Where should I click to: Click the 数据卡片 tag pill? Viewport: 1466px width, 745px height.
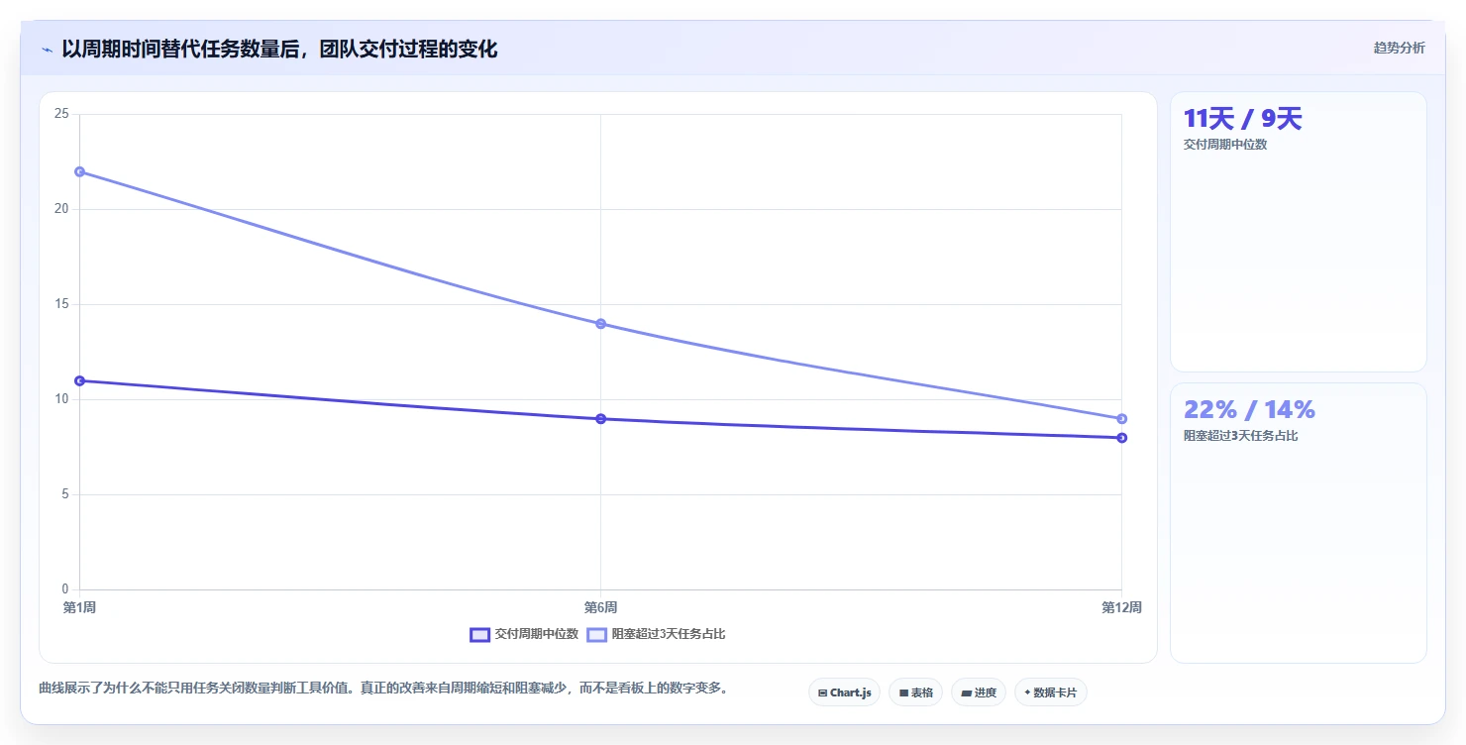tap(1050, 692)
